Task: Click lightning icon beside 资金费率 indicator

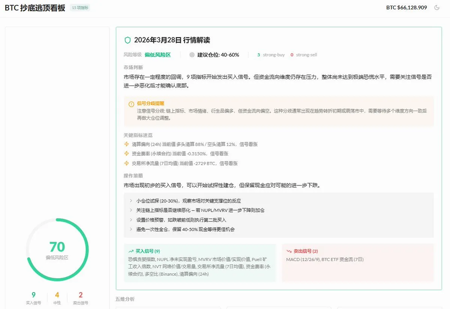Action: click(126, 154)
